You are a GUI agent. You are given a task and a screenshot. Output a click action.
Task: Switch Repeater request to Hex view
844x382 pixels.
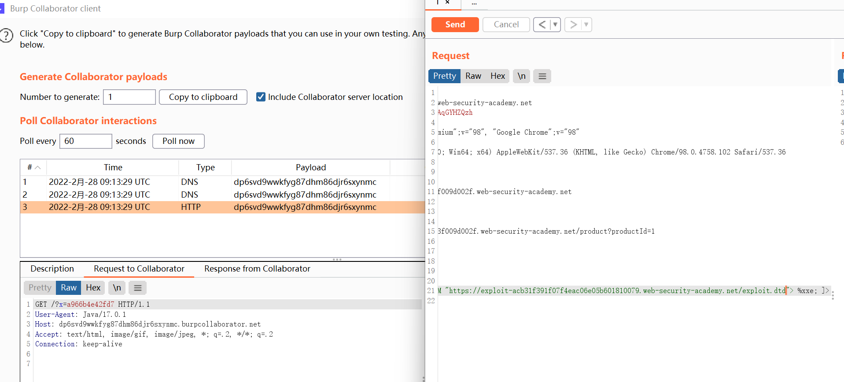click(x=498, y=76)
